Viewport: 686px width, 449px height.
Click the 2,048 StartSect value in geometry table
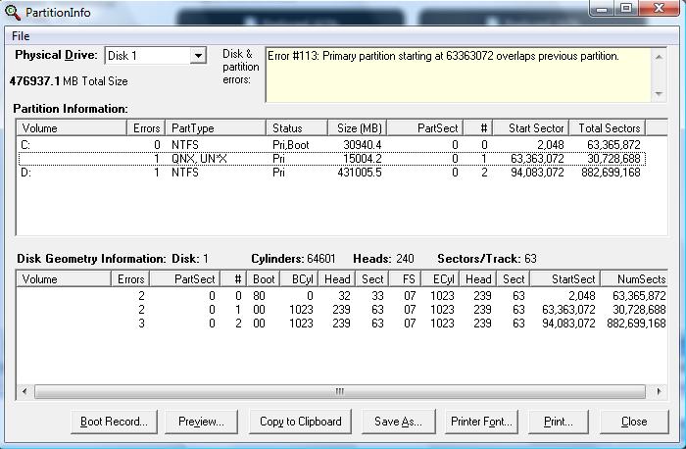pos(582,296)
